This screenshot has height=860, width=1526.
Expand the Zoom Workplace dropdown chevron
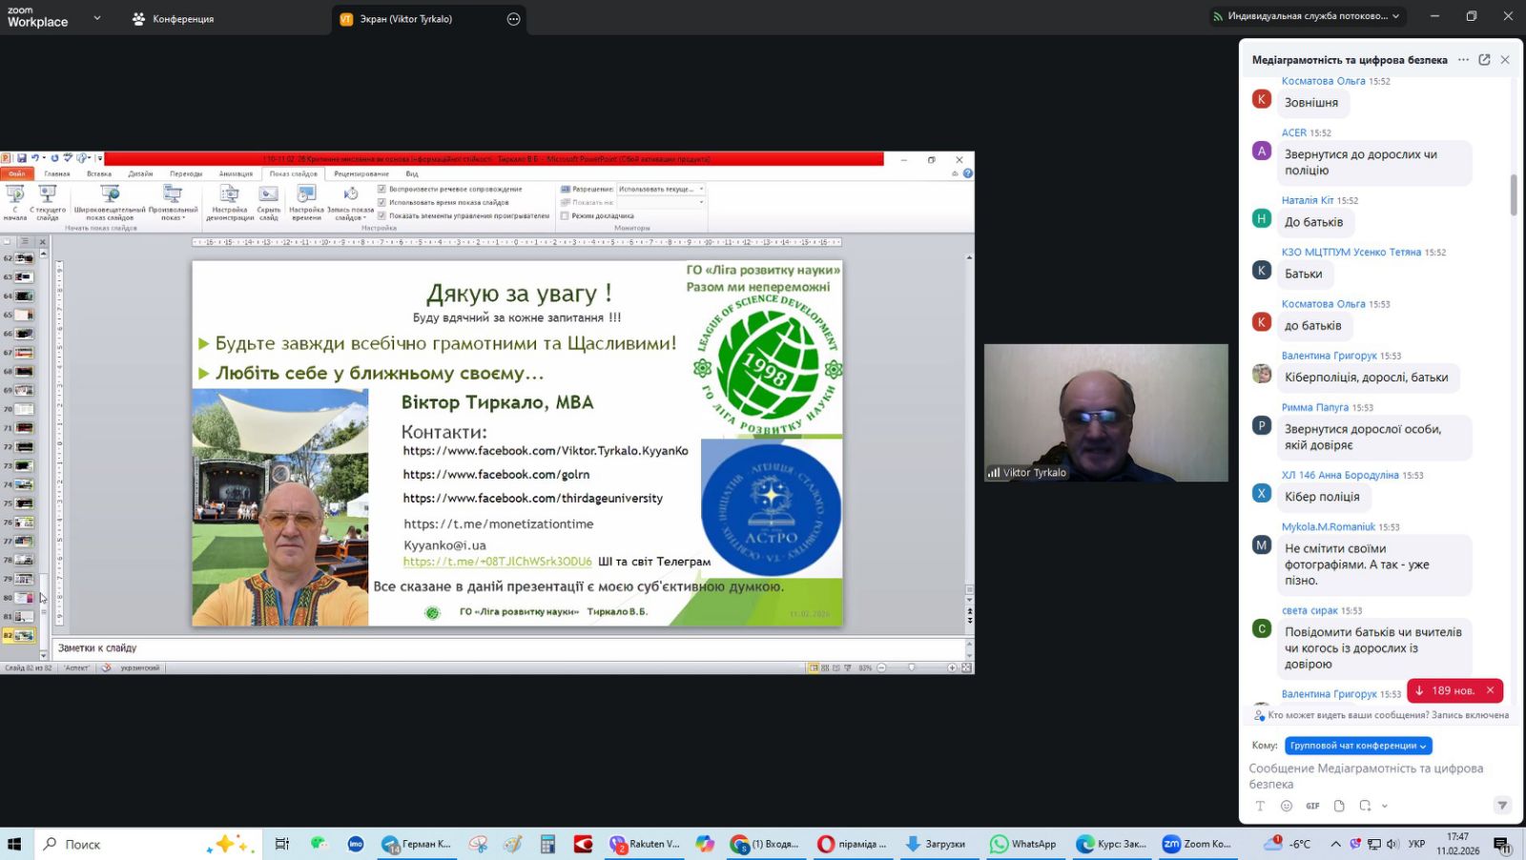pos(96,18)
